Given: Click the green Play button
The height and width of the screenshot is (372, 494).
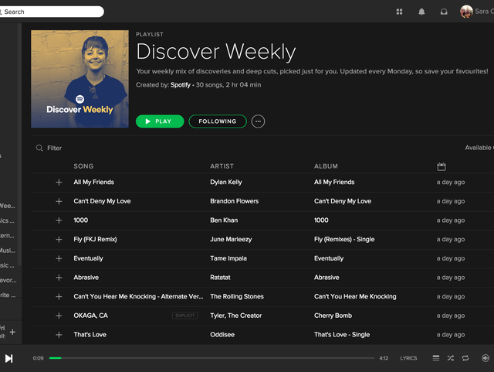Looking at the screenshot, I should [160, 121].
